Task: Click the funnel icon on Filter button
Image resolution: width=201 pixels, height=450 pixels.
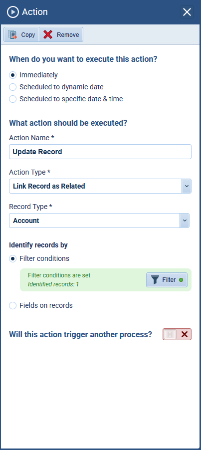Action: pyautogui.click(x=155, y=280)
